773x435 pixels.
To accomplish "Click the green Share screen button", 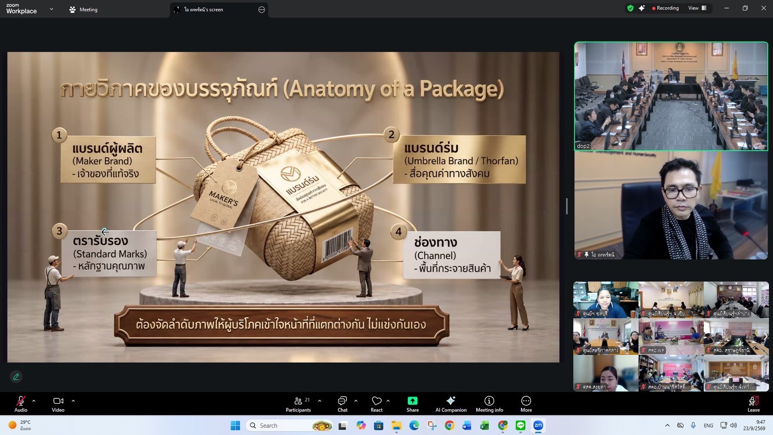I will (412, 404).
